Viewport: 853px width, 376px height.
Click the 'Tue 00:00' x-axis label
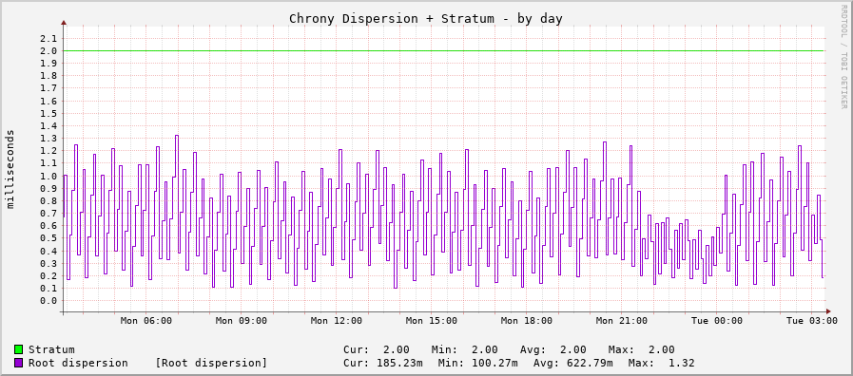tap(716, 321)
